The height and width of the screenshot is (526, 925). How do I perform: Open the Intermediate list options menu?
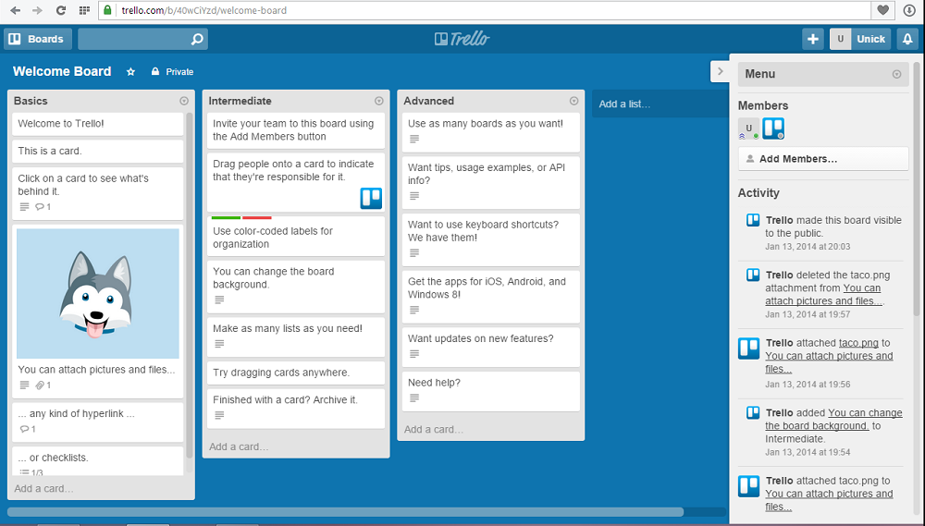(379, 101)
